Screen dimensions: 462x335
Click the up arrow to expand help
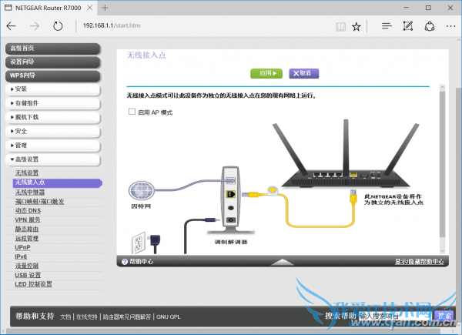[x=283, y=262]
